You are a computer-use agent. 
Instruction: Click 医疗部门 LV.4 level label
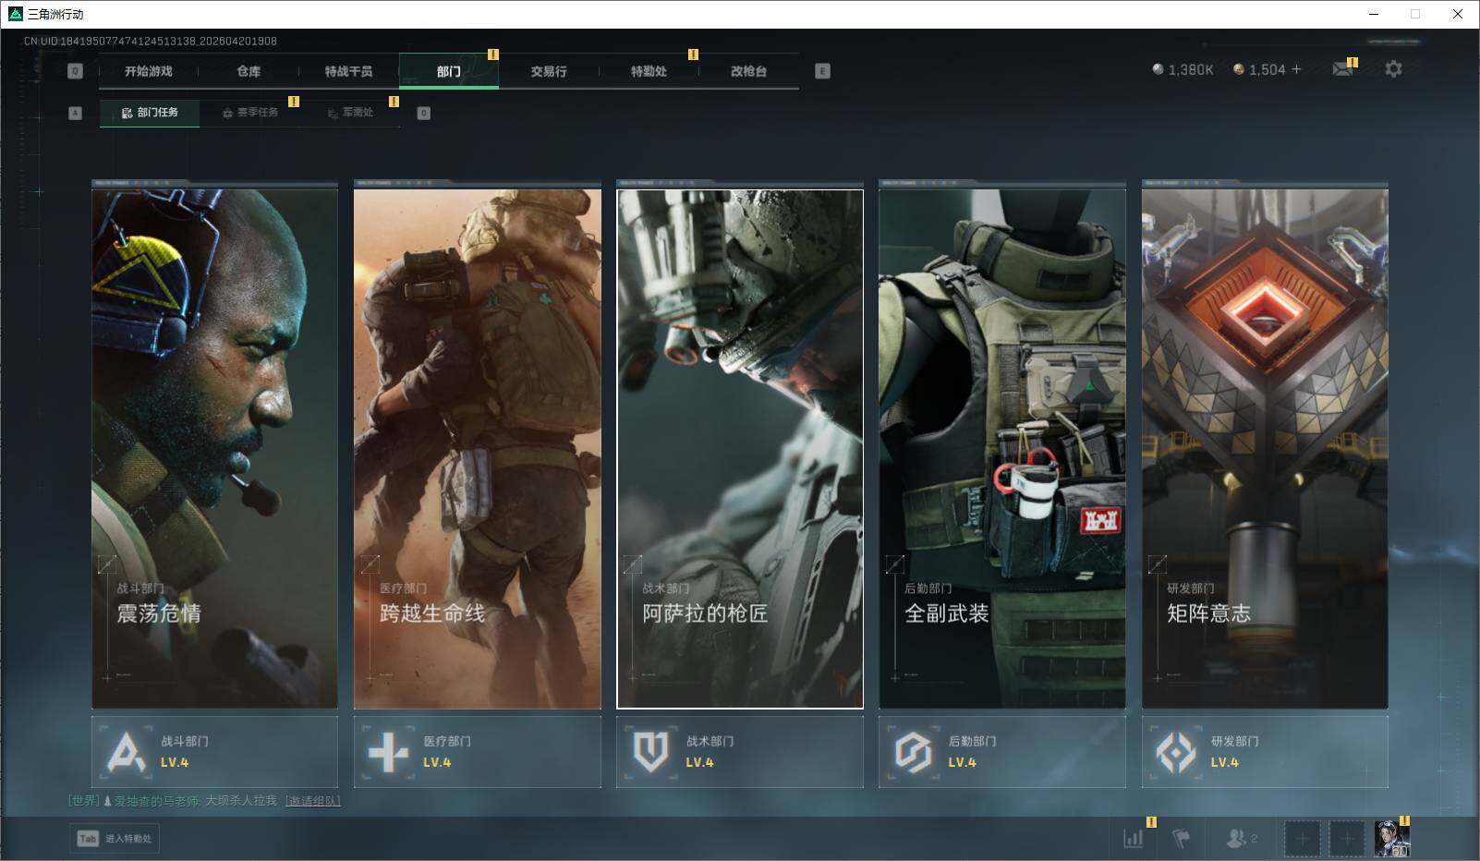click(437, 763)
